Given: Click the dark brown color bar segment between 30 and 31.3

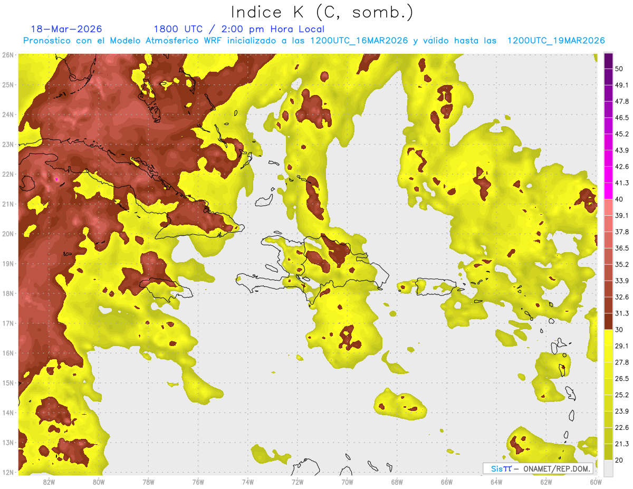Looking at the screenshot, I should [x=608, y=321].
